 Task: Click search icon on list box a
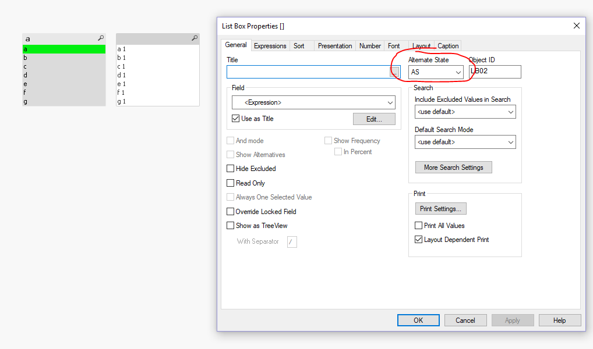[101, 38]
